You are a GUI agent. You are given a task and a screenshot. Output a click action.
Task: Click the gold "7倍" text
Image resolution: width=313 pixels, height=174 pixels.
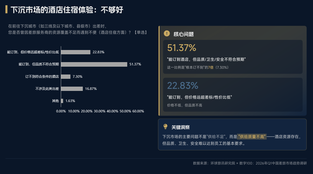(211, 67)
